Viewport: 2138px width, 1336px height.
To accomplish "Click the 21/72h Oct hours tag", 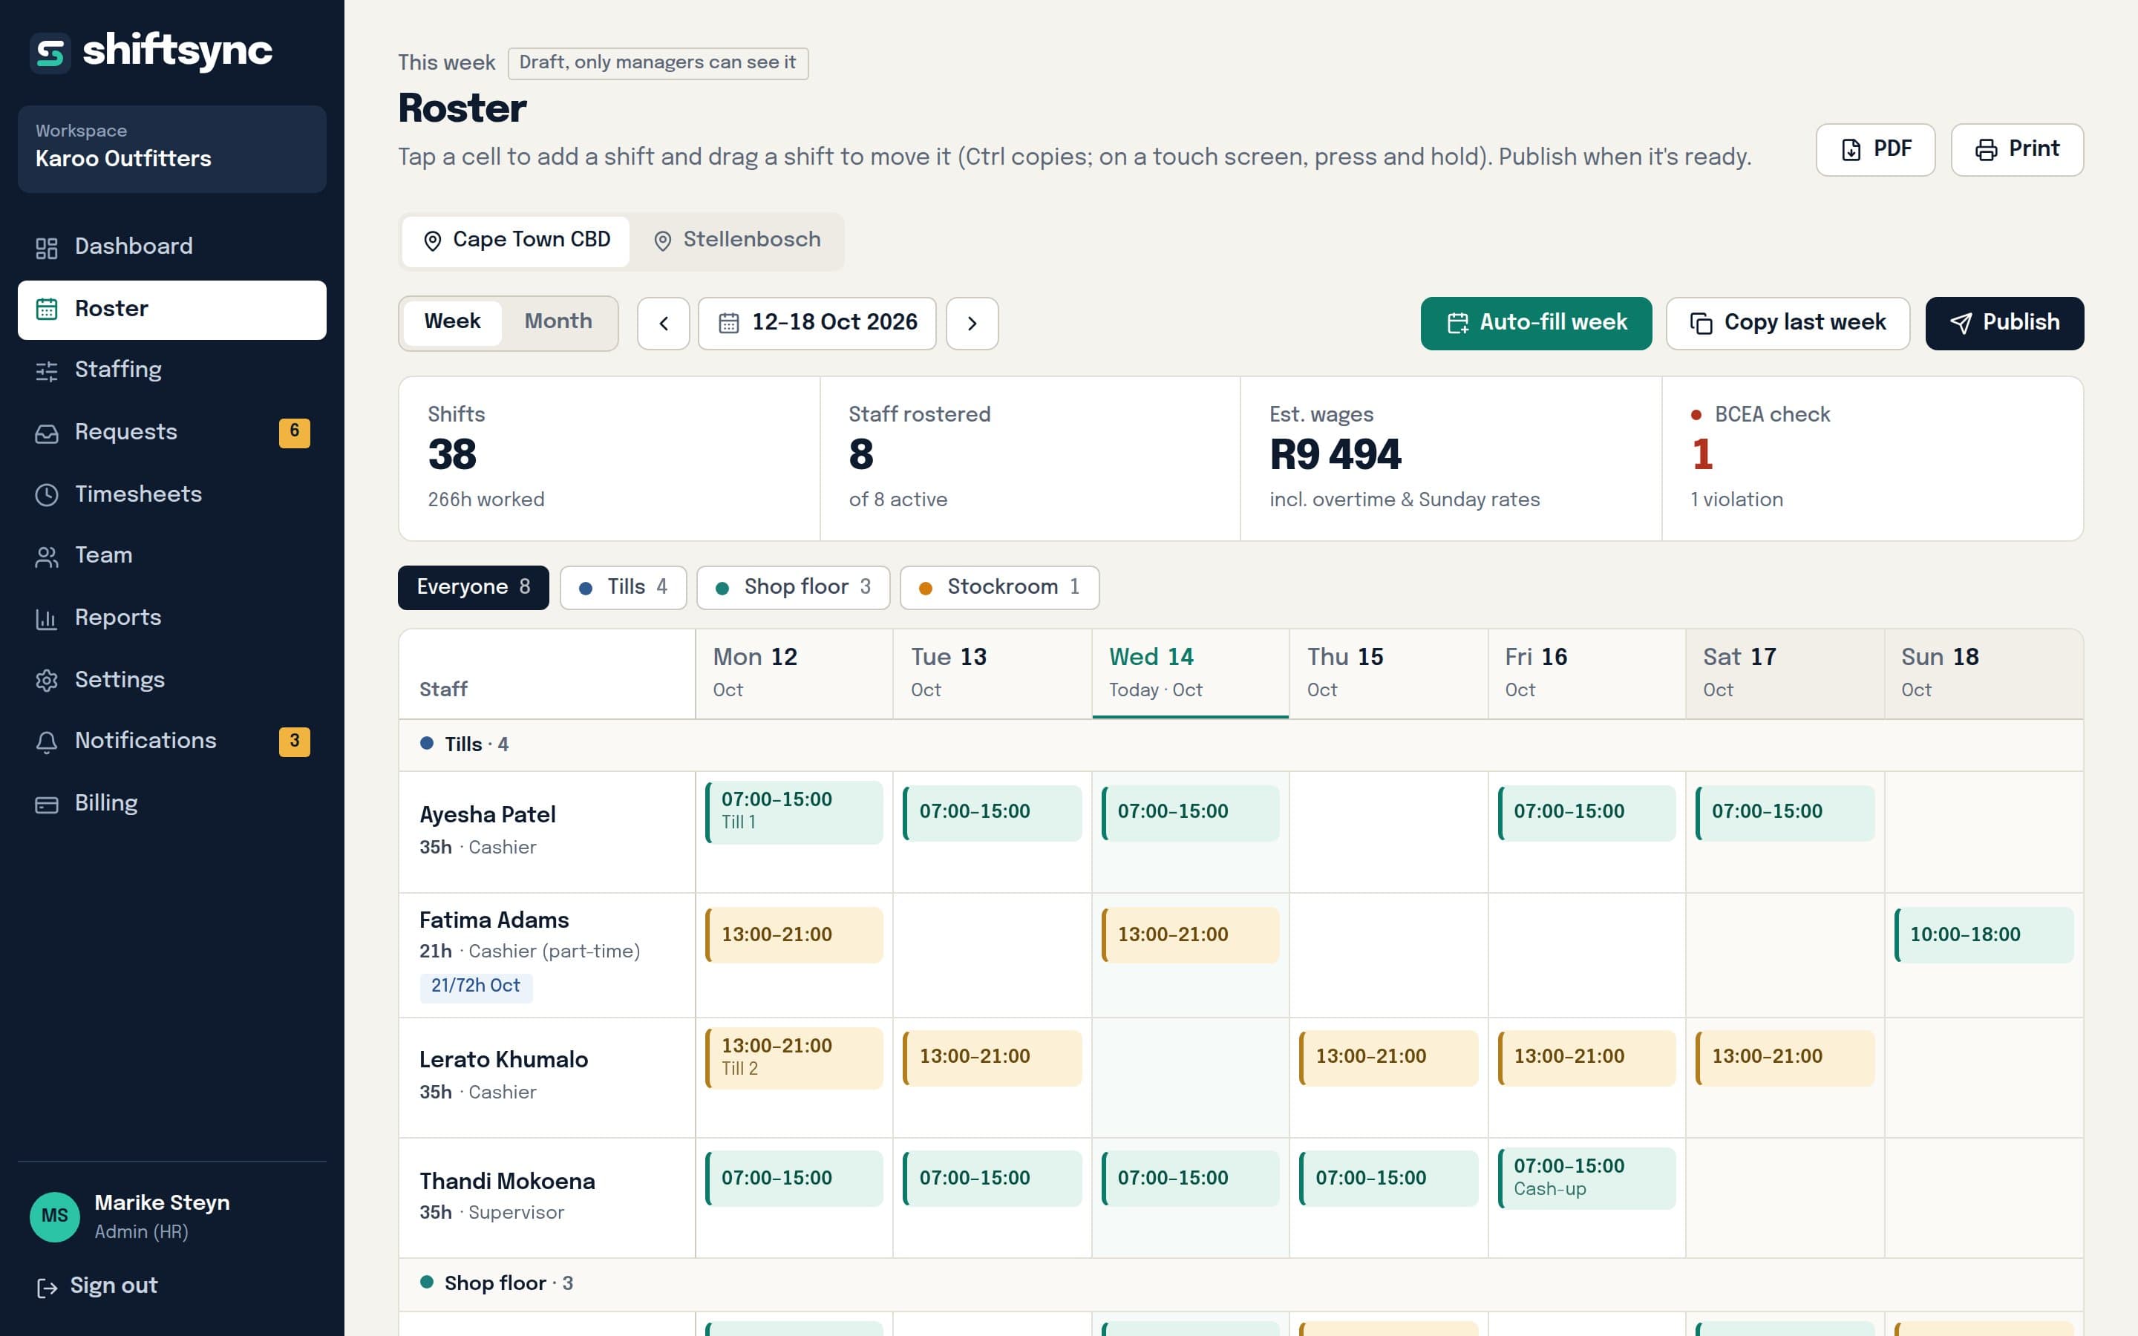I will (x=476, y=986).
